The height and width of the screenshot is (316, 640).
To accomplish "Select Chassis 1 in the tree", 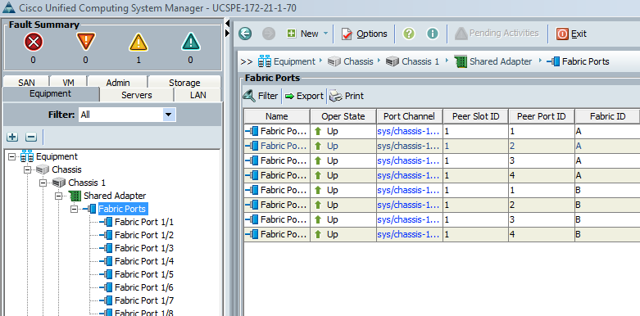I will click(87, 183).
